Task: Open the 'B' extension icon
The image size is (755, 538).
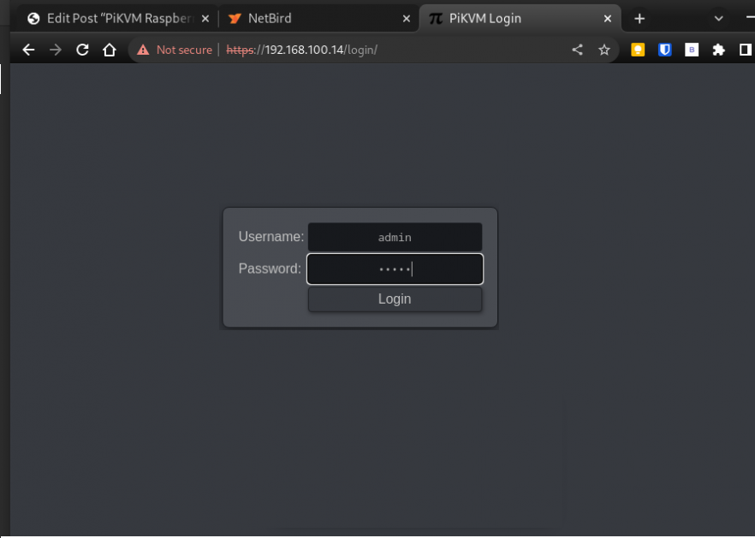Action: (692, 50)
